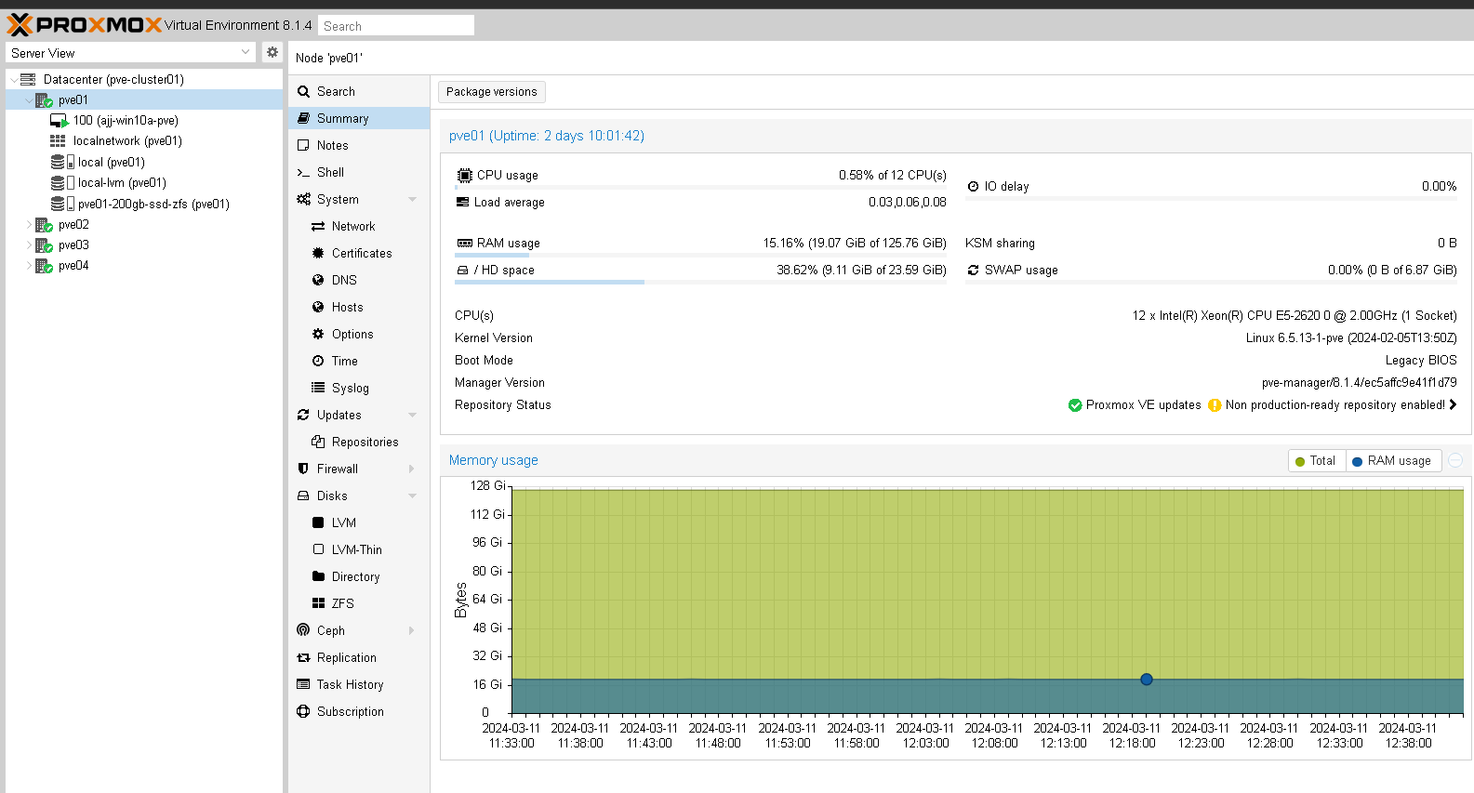
Task: Click the local (pve01) storage icon
Action: (x=62, y=162)
